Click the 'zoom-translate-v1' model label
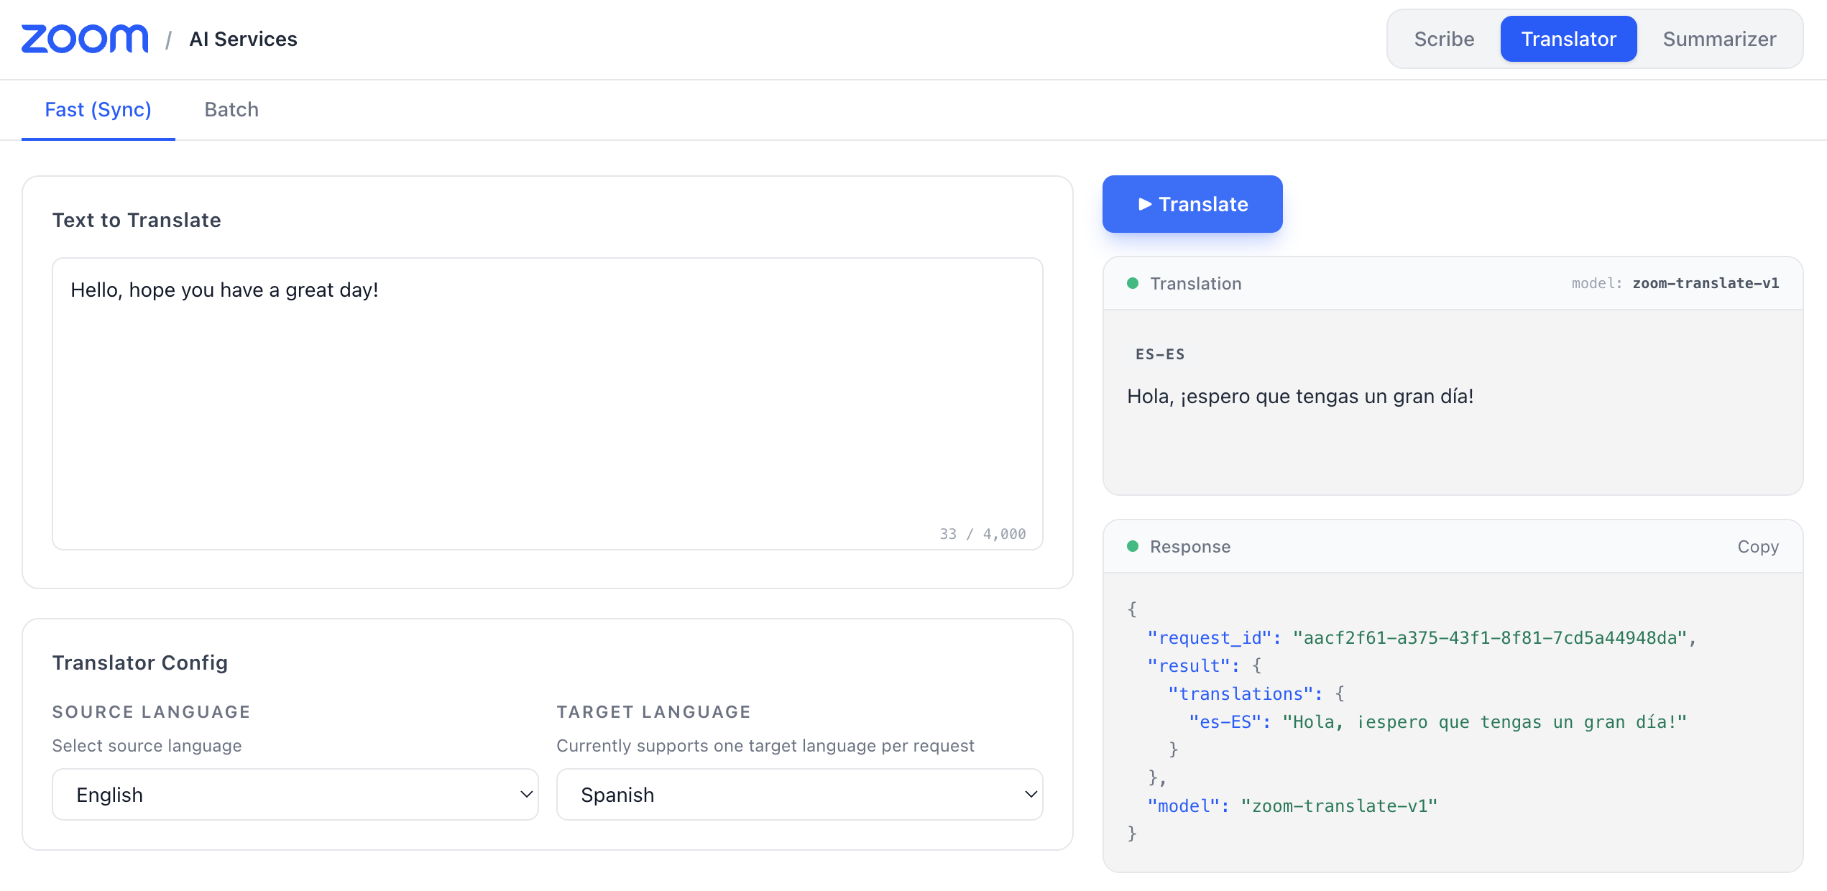The image size is (1827, 891). tap(1706, 283)
